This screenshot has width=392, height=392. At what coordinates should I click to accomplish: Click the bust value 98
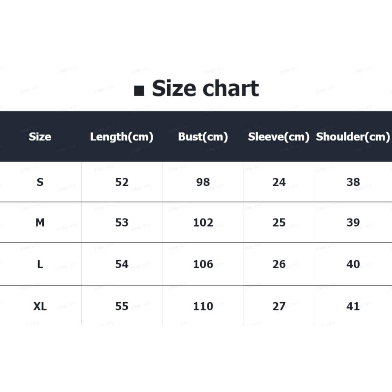pyautogui.click(x=203, y=182)
